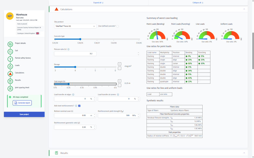Open Partial safety factors step icon

click(x=10, y=59)
